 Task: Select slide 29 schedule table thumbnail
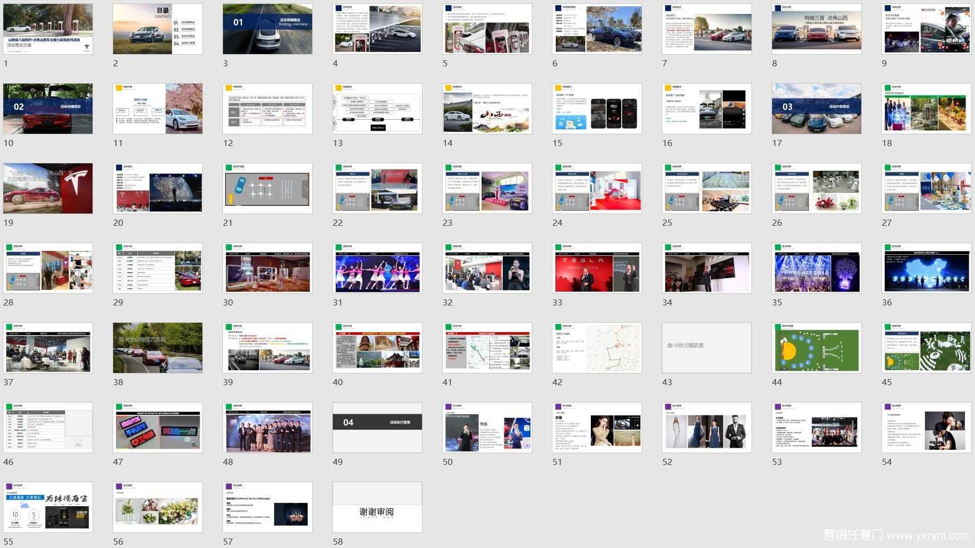click(x=158, y=268)
